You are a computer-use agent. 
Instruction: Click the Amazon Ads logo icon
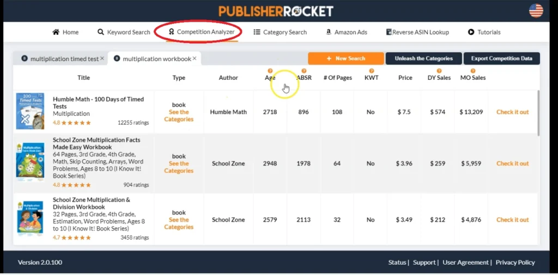[329, 32]
